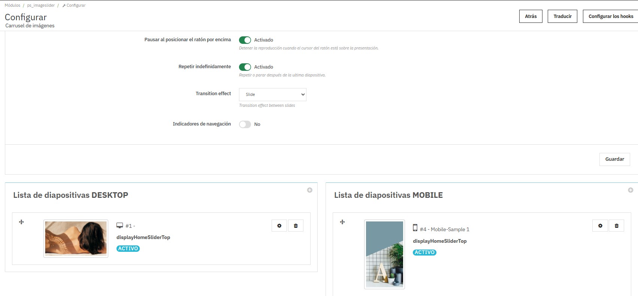
Task: Delete Mobile-Sample 1 slide with trash icon
Action: point(617,226)
